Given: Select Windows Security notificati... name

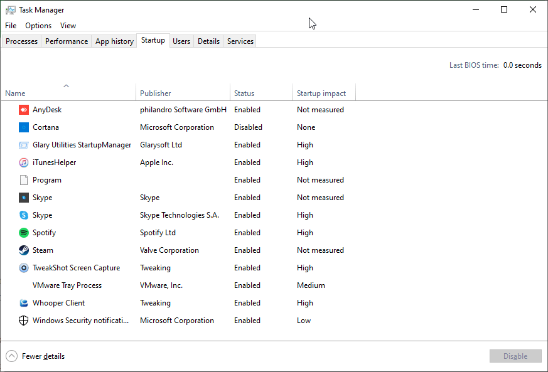Looking at the screenshot, I should tap(81, 321).
